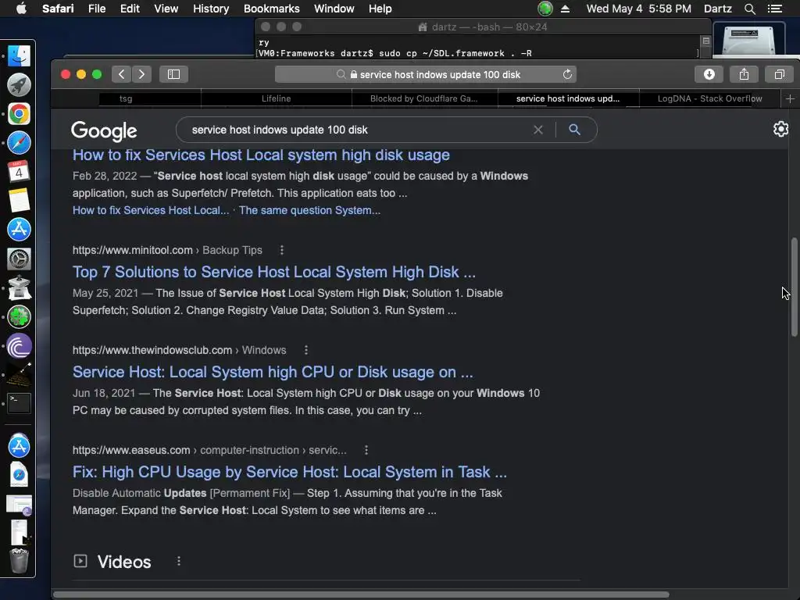800x600 pixels.
Task: Open 'Service Host: Local System high CPU' result
Action: (273, 372)
